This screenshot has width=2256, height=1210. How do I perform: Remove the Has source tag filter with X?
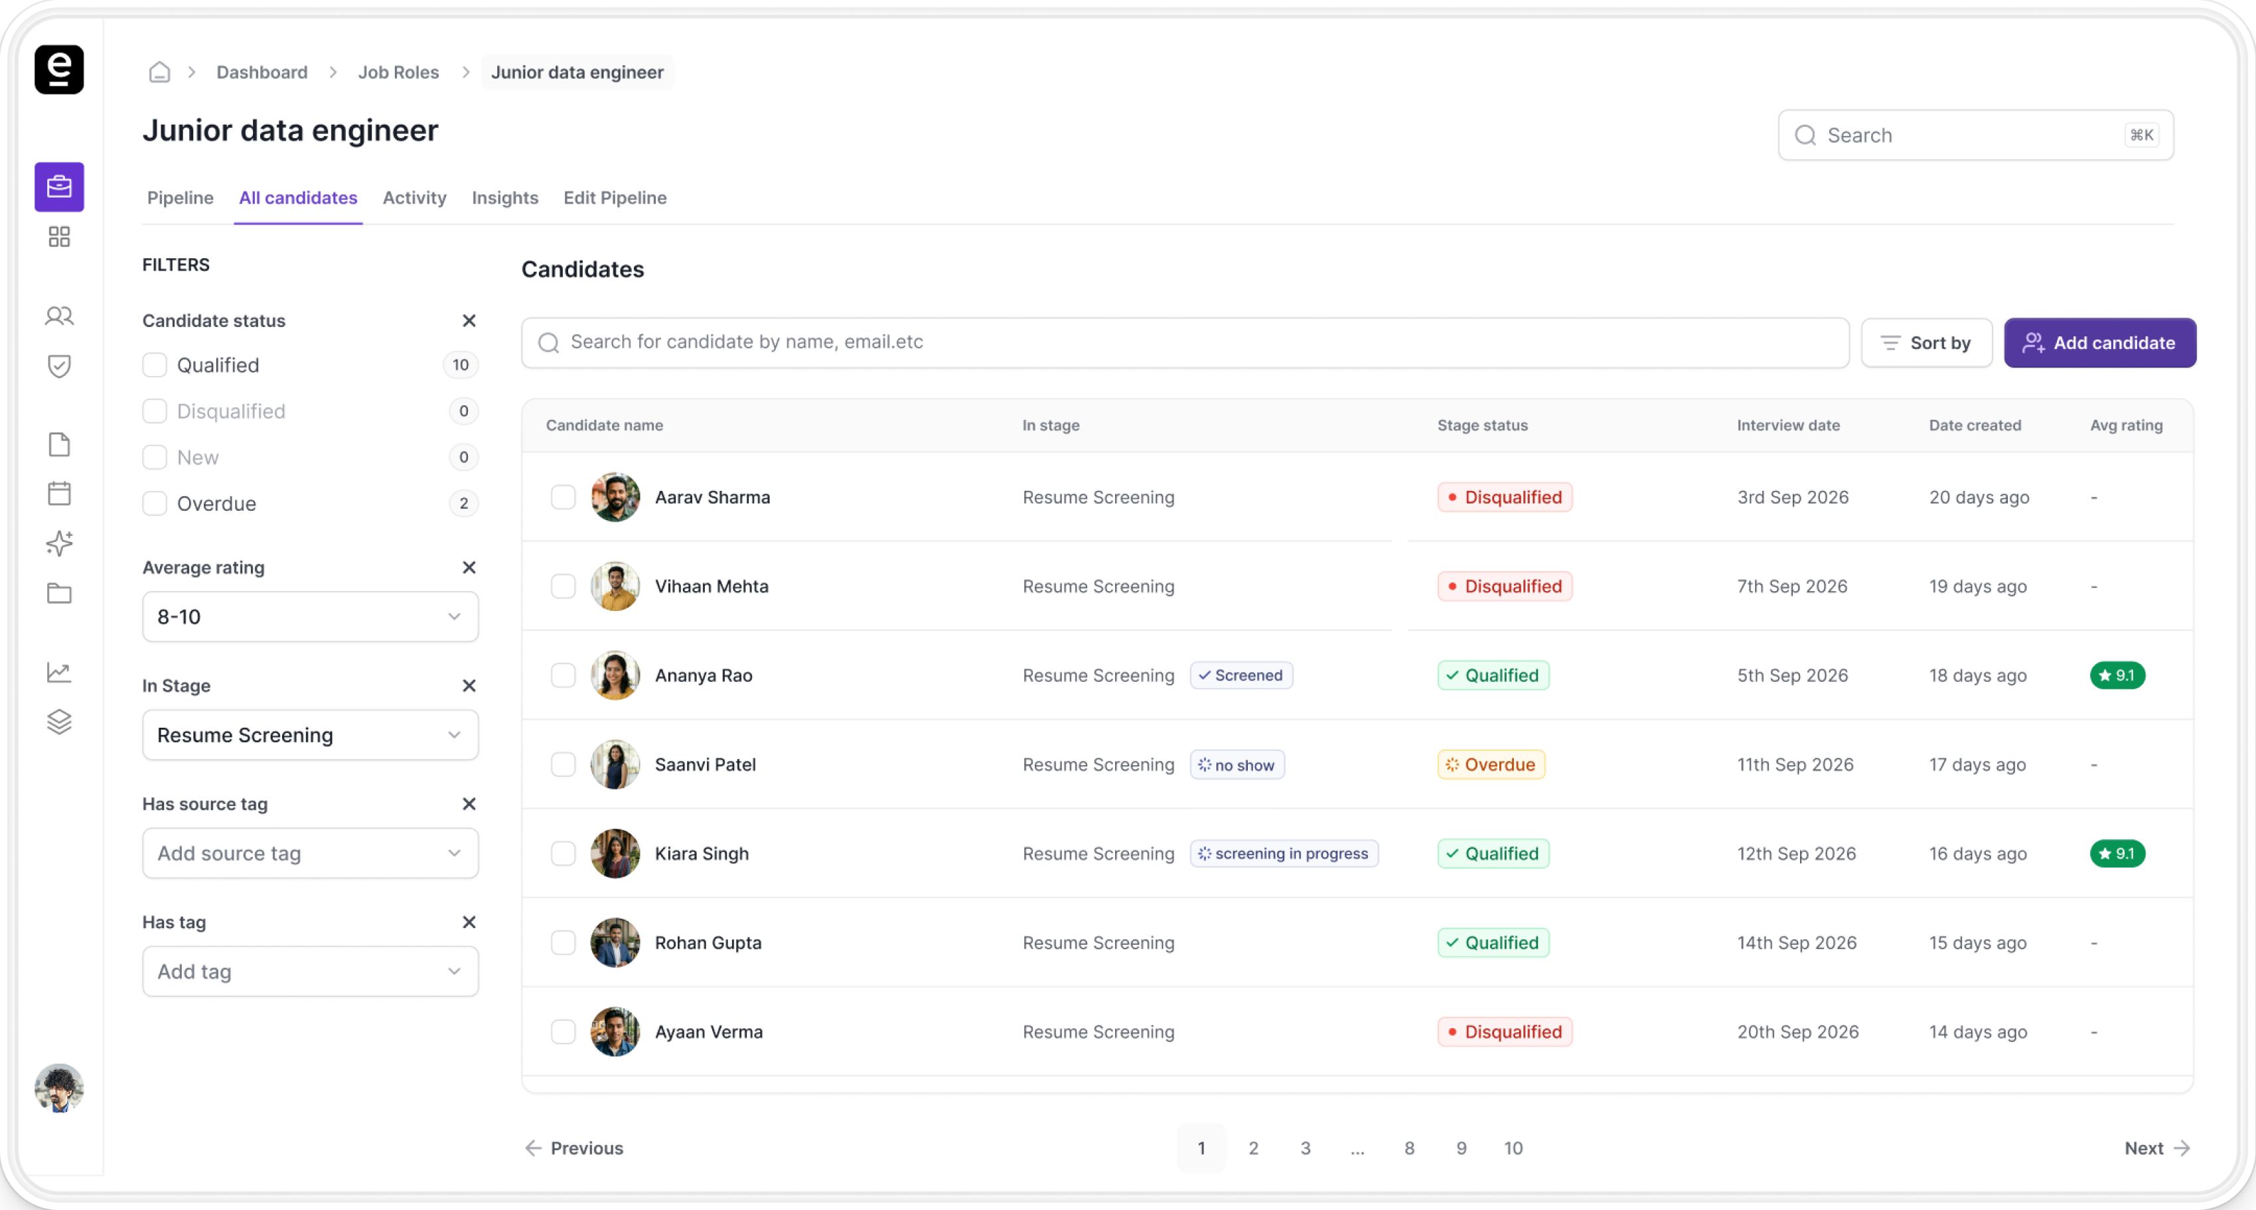[469, 804]
